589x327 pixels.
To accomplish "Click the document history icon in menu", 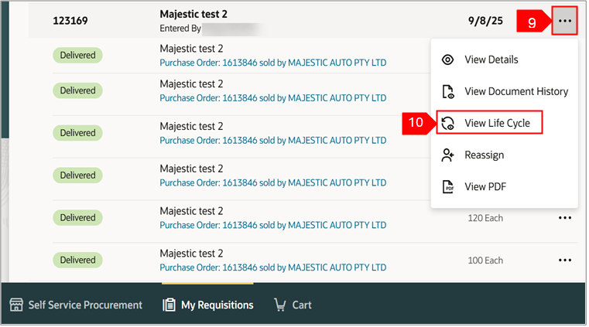I will click(447, 92).
